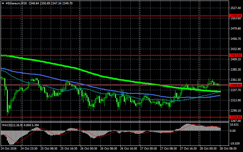The width and height of the screenshot is (243, 152).
Task: Select the red 2417.52 price level label
Action: pyautogui.click(x=236, y=55)
